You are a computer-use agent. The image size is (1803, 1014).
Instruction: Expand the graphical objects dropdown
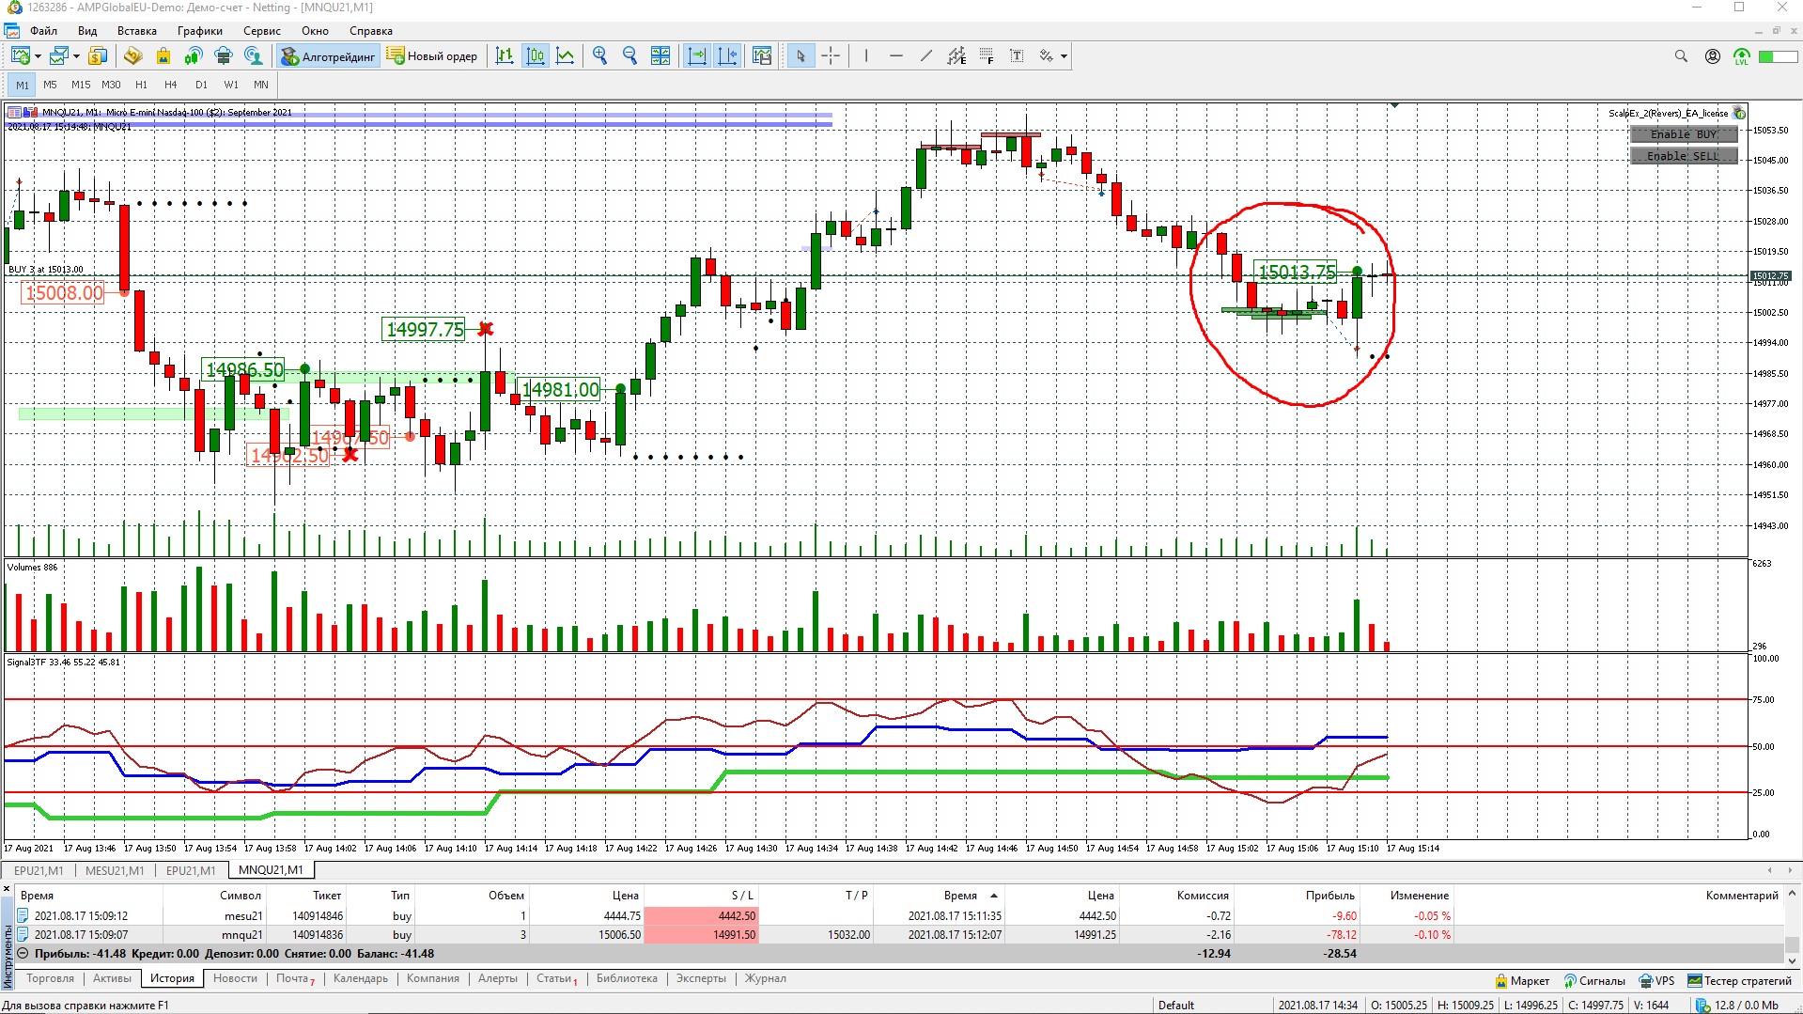click(1064, 56)
